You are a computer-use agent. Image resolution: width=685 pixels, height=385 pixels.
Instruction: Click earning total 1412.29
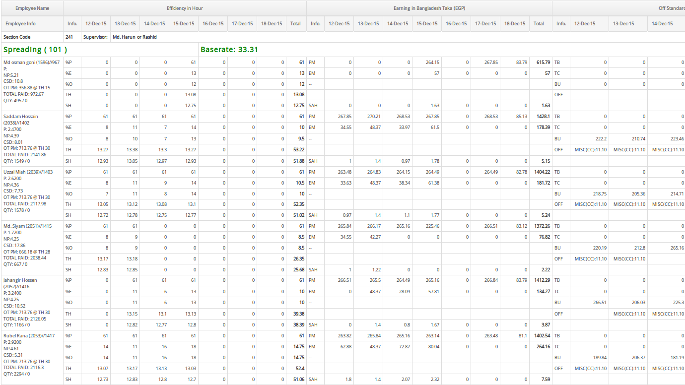[542, 280]
